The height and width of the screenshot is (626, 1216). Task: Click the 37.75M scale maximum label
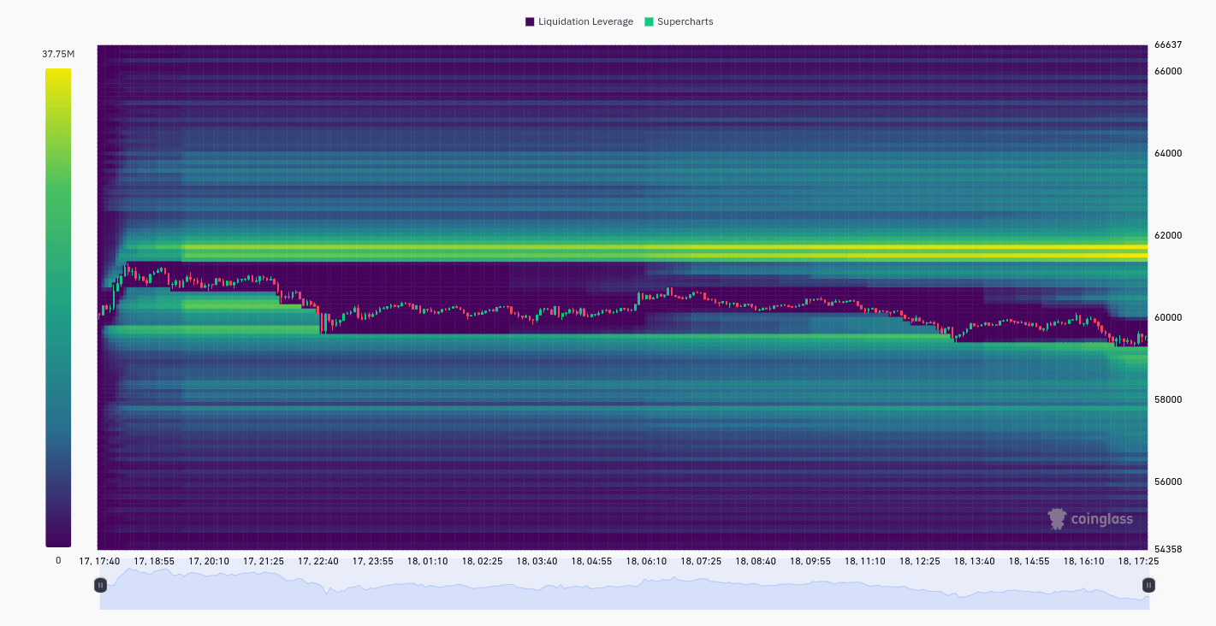click(58, 54)
